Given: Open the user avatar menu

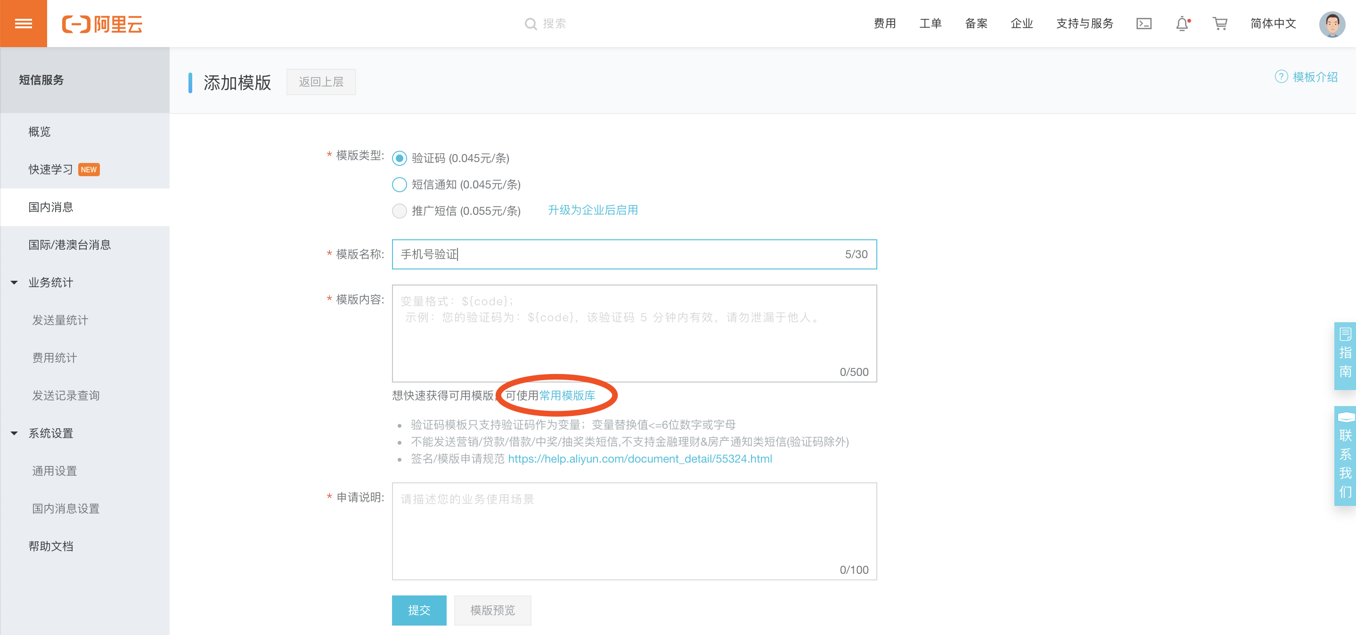Looking at the screenshot, I should tap(1332, 24).
